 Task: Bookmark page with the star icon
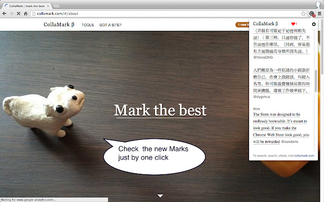pos(303,14)
